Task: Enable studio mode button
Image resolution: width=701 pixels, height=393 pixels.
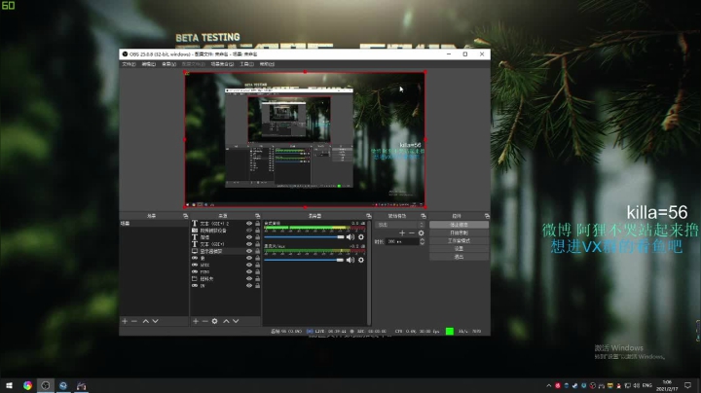Action: [459, 240]
